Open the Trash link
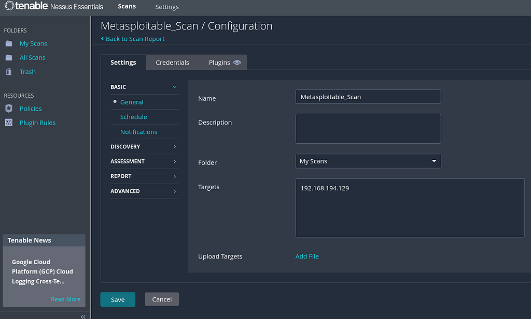 pos(27,72)
